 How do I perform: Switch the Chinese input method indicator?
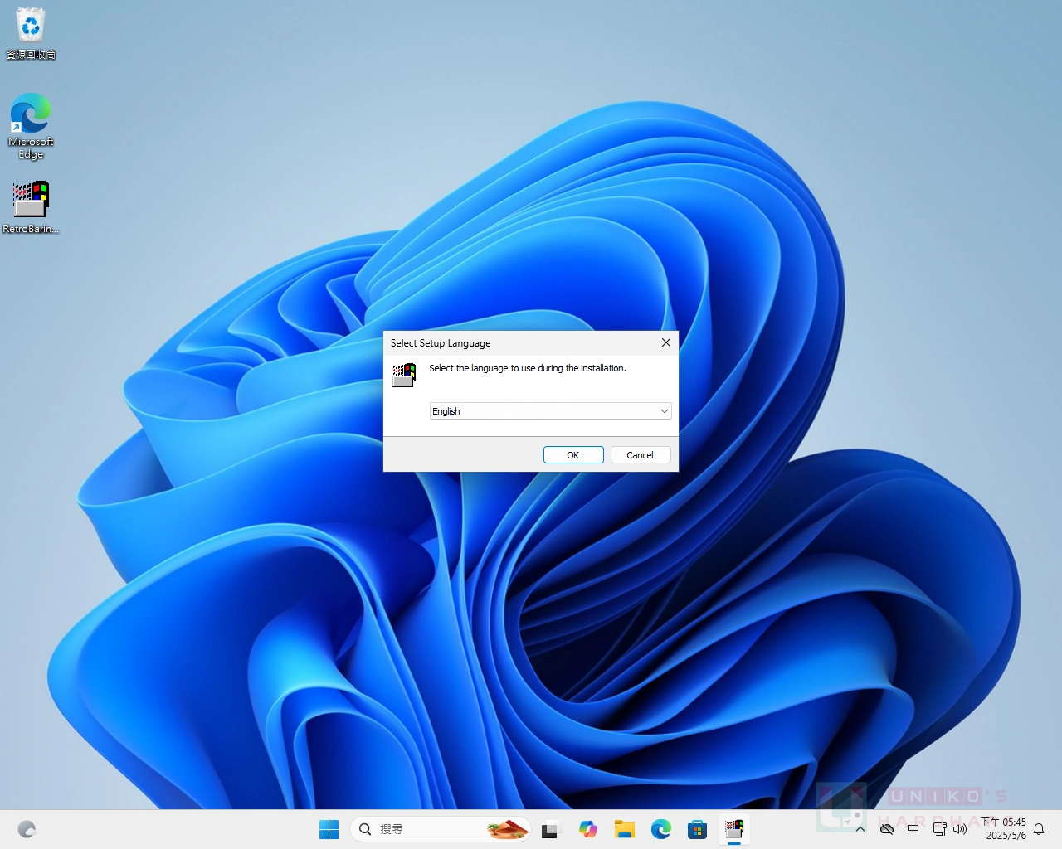click(x=913, y=829)
